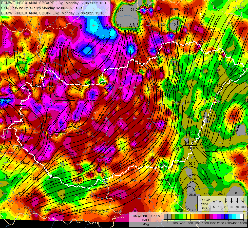Select the dark green swatch at 200
Screen dimensions: 248x228
[x=177, y=217]
